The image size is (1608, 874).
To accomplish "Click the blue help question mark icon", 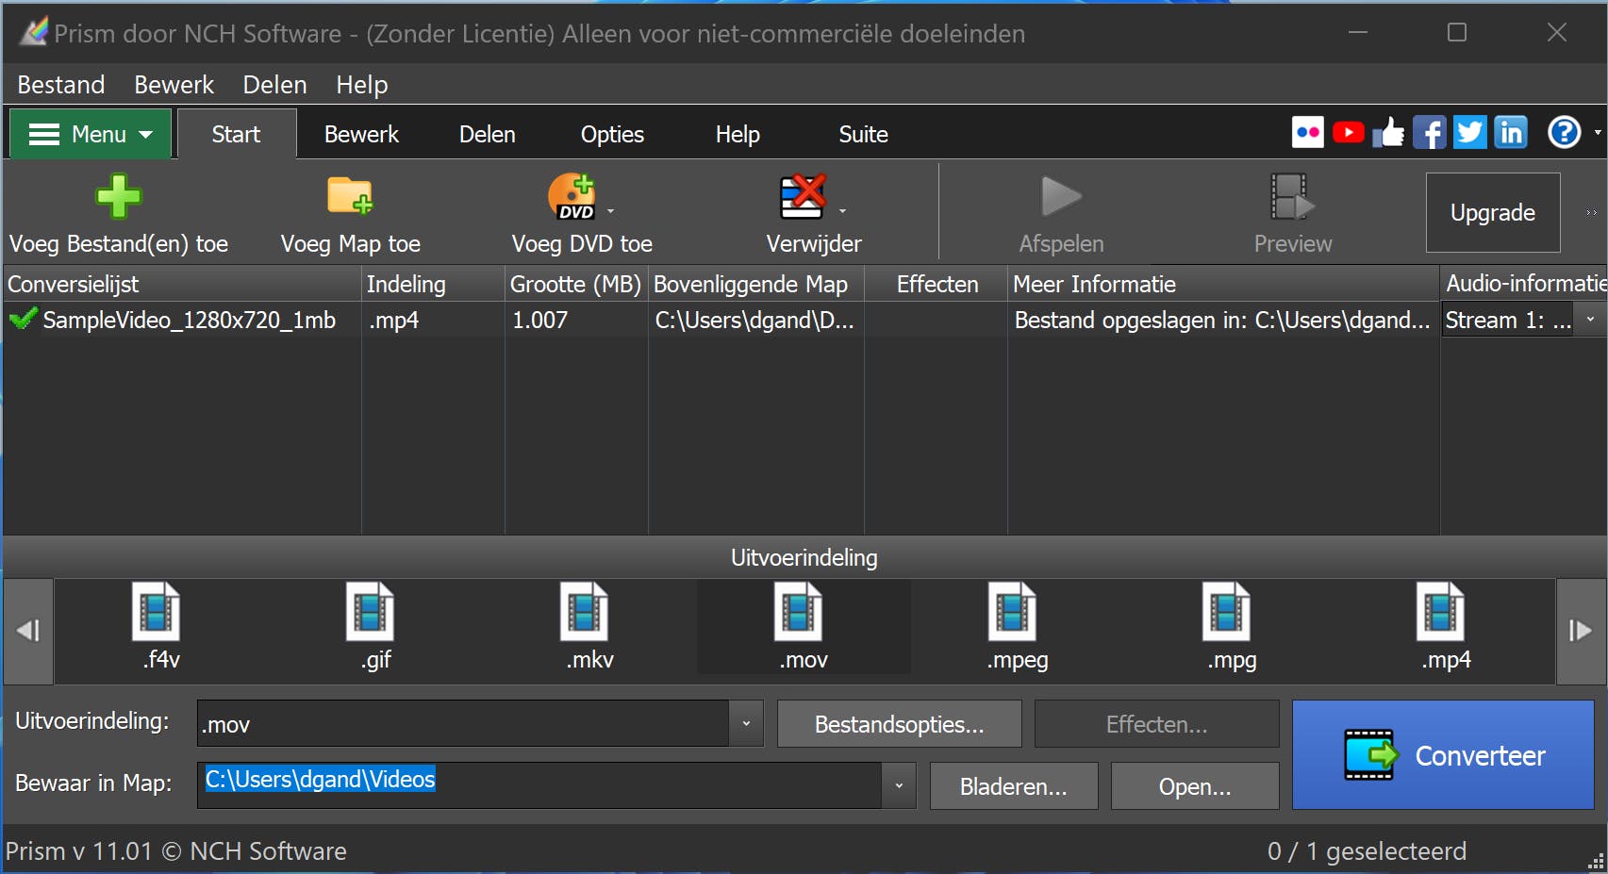I will [1565, 132].
